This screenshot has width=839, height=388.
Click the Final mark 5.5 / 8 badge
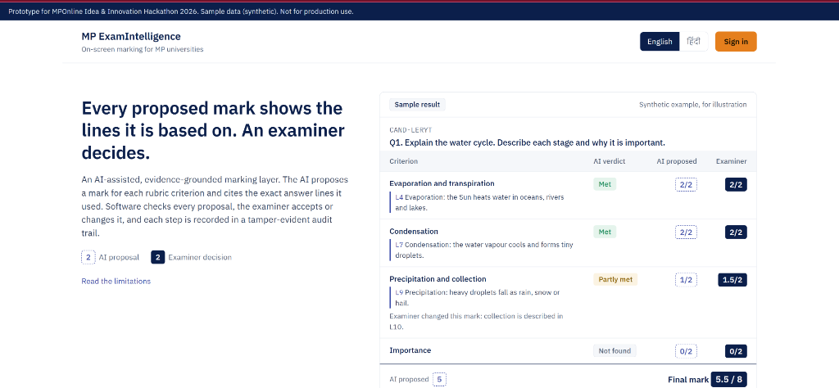pyautogui.click(x=728, y=380)
